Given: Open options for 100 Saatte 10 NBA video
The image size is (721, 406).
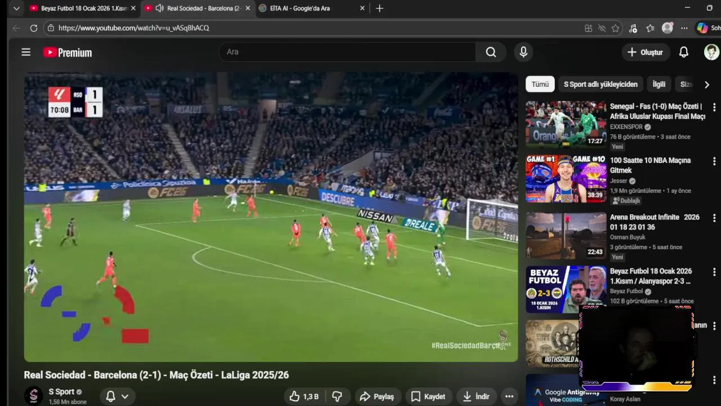Looking at the screenshot, I should point(714,161).
